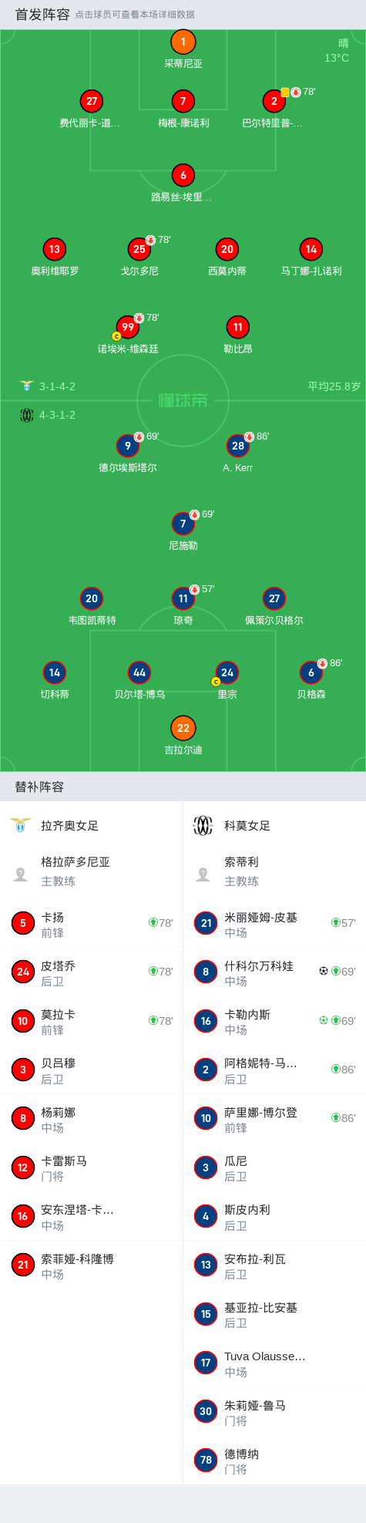Select striker A. Kerr number 28

238,446
